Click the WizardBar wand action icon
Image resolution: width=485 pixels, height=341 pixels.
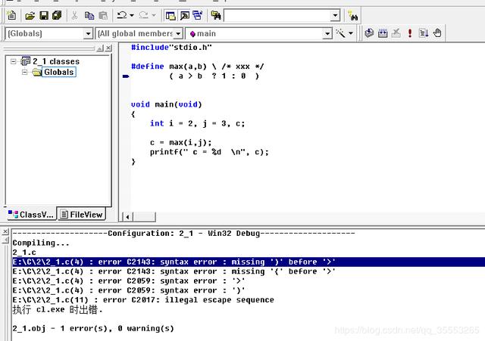click(x=340, y=33)
